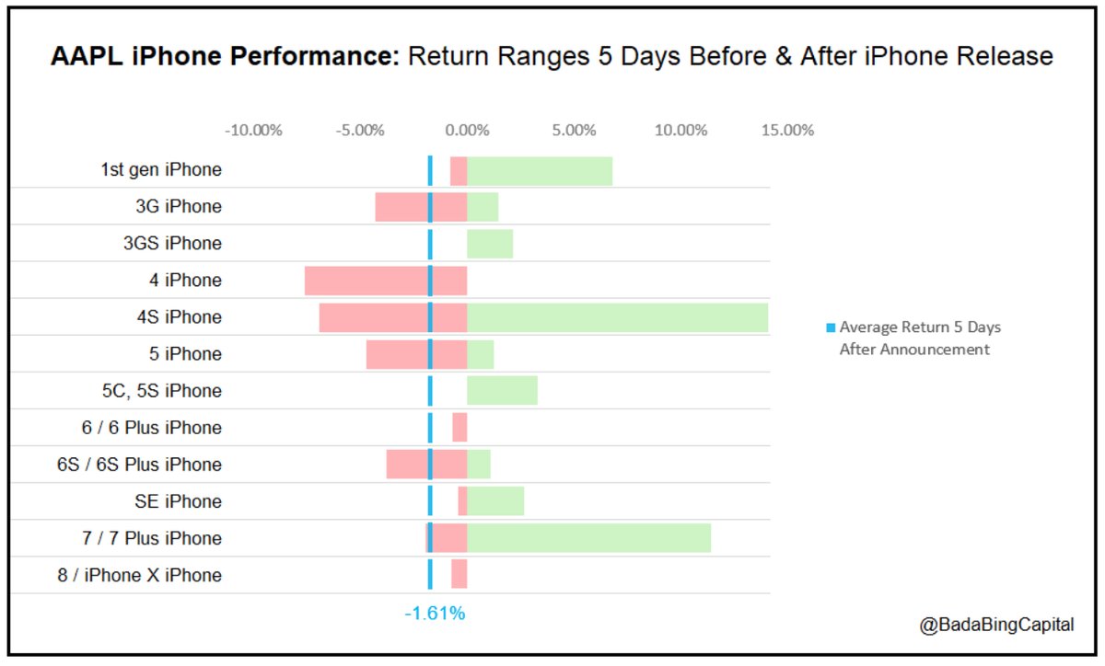
Task: Click the blue square legend marker
Action: tap(831, 327)
